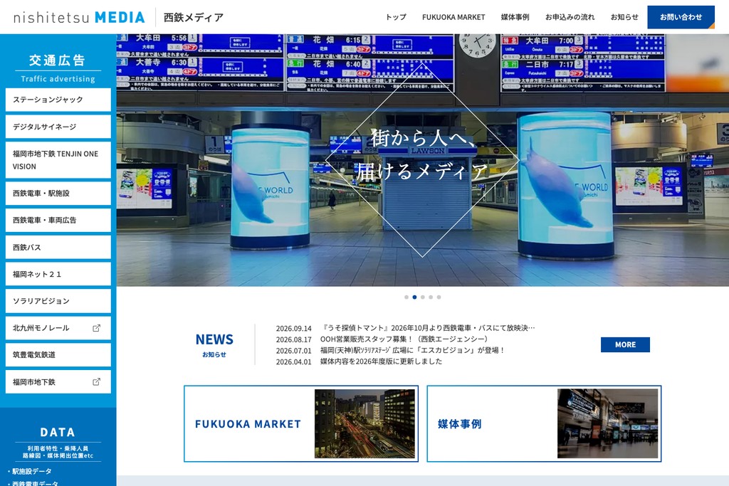Open the 媒体事例 banner card

(x=544, y=424)
